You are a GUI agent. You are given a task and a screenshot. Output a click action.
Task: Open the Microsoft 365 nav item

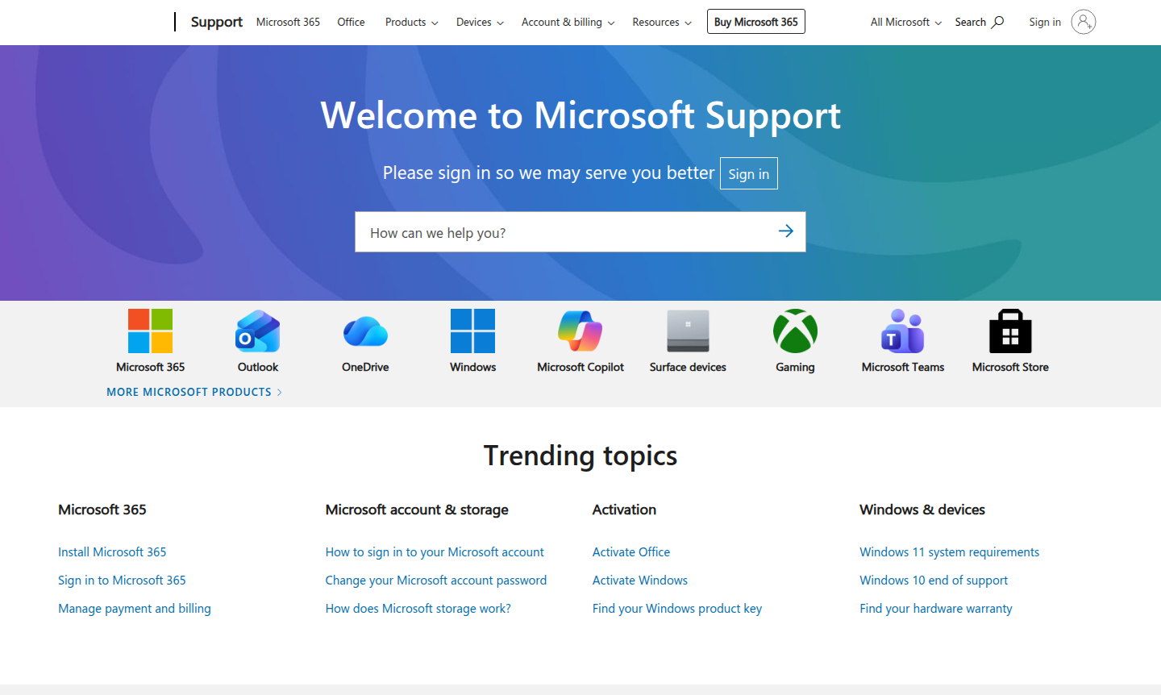click(x=288, y=22)
